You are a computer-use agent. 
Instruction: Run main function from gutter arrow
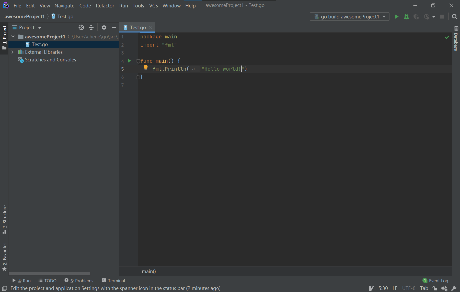coord(129,61)
